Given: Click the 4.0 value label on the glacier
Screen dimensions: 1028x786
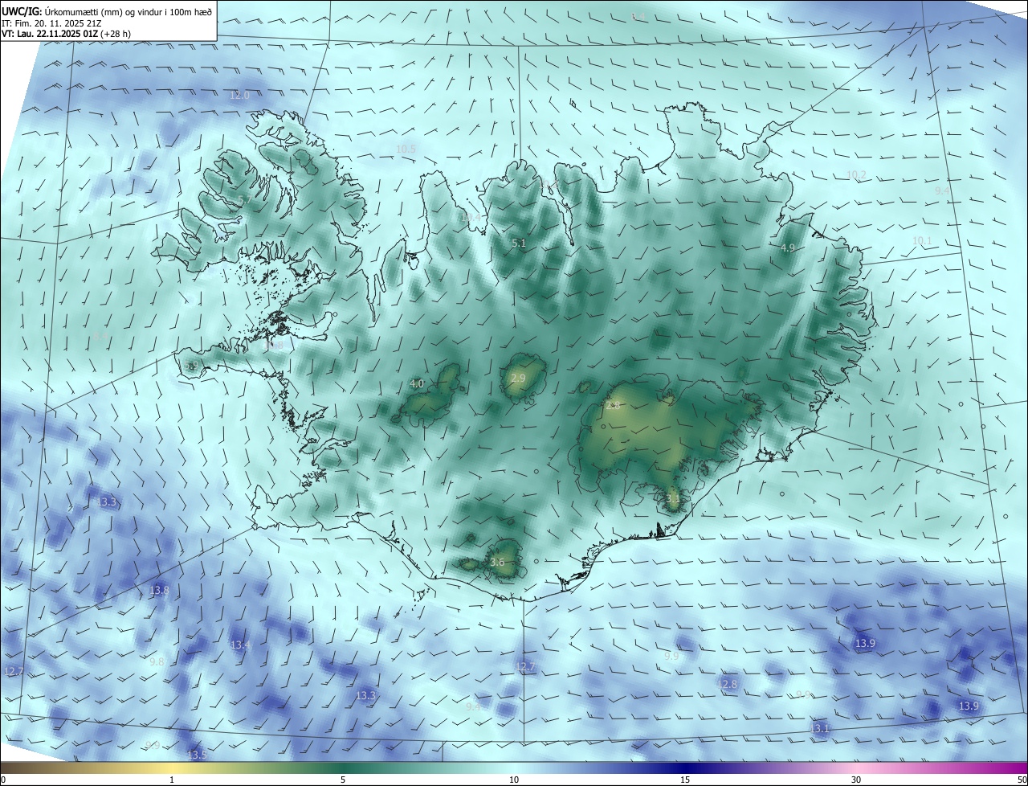Looking at the screenshot, I should [417, 384].
